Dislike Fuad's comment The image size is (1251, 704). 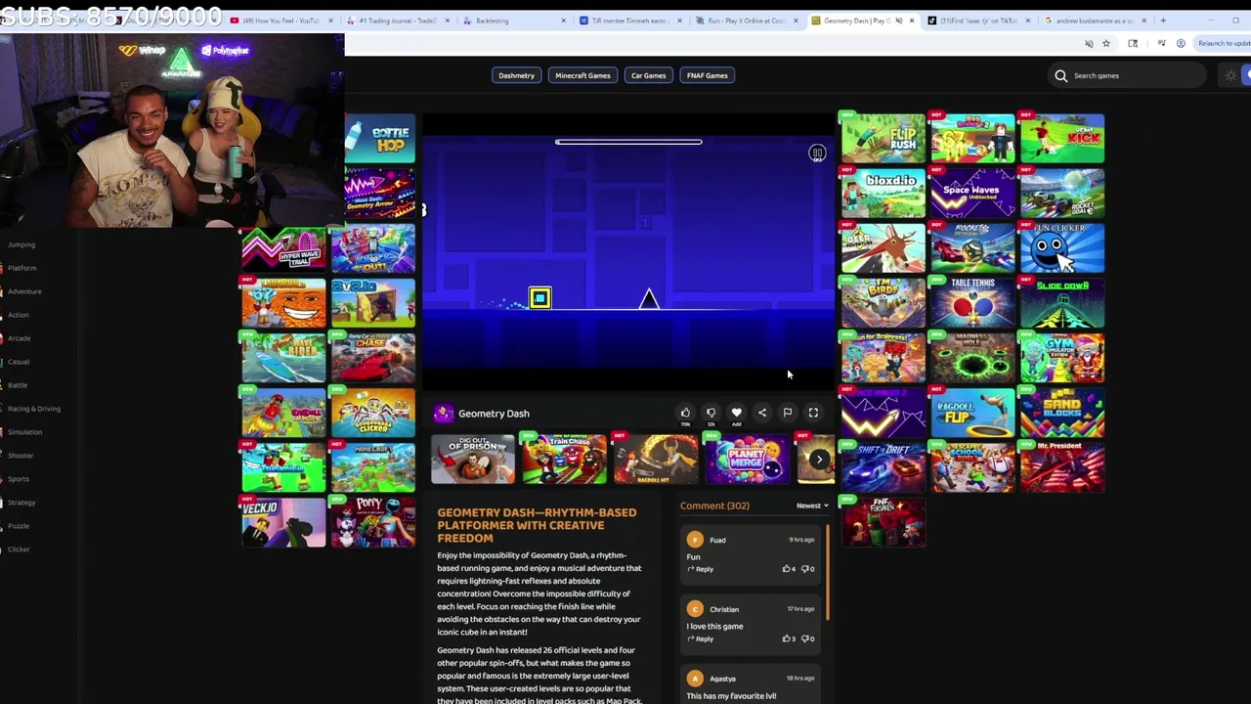pyautogui.click(x=807, y=569)
